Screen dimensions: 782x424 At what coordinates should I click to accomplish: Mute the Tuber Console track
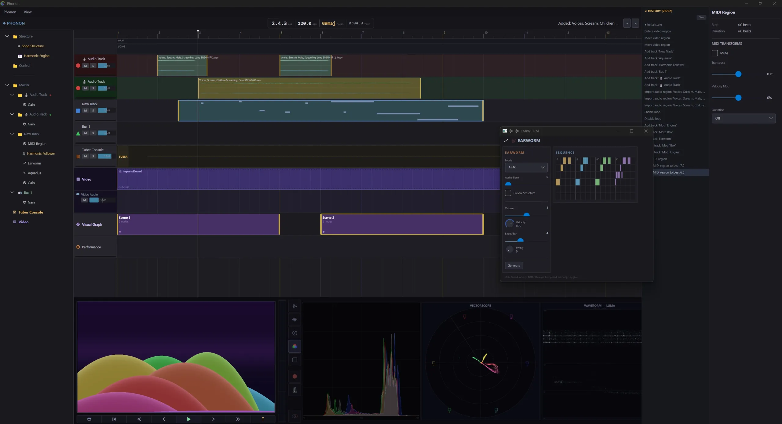(86, 156)
